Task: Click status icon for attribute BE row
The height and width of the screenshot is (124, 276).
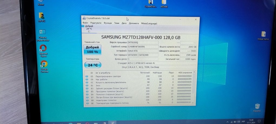Action: tap(87, 103)
